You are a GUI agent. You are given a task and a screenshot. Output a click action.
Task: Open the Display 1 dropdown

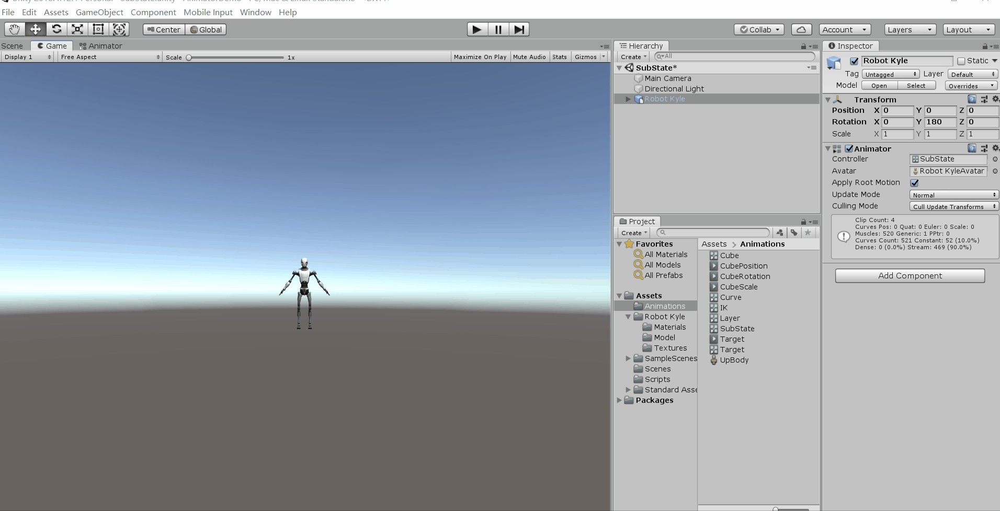(28, 57)
